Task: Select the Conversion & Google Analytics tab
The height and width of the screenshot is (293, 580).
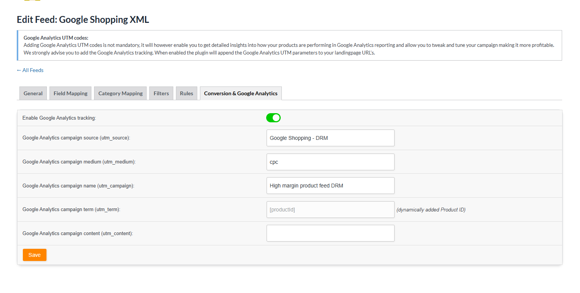Action: [x=241, y=93]
